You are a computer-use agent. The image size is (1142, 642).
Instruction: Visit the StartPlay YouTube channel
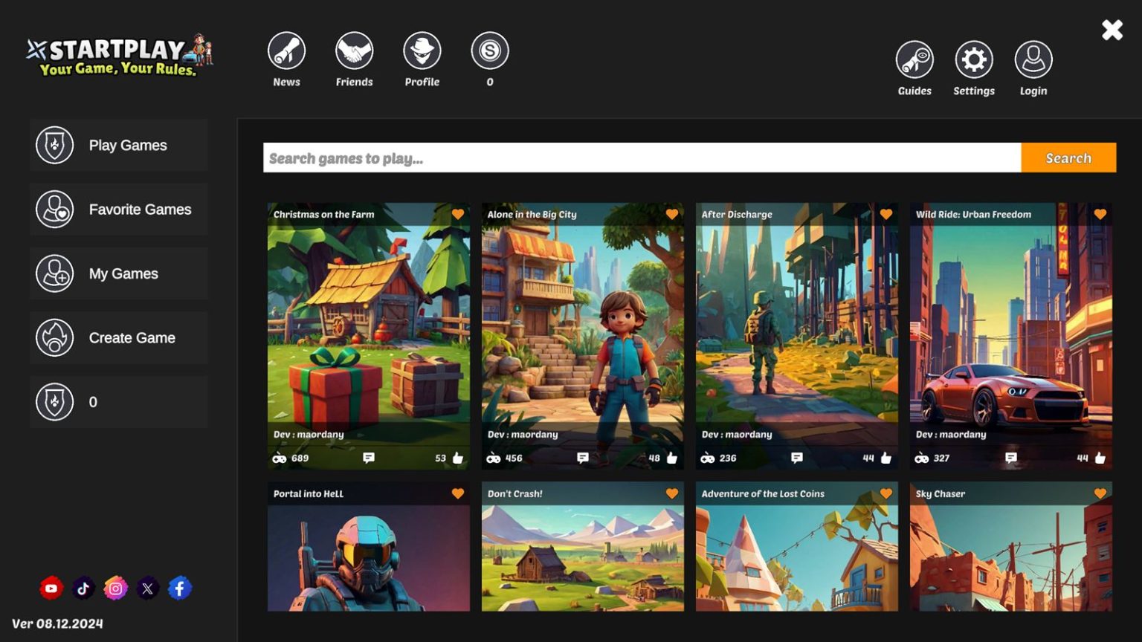click(51, 588)
